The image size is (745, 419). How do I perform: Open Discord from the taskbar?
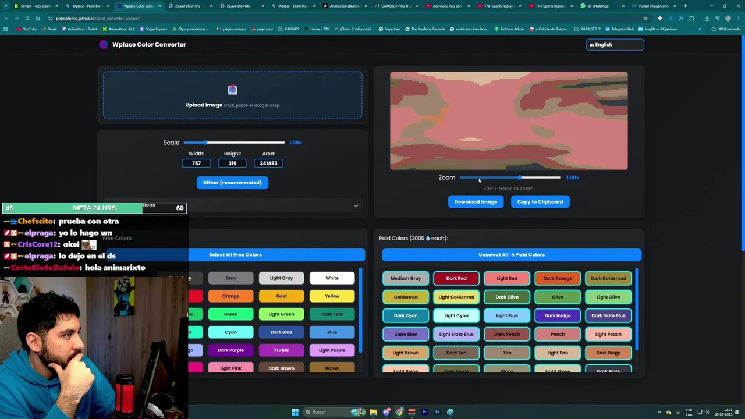click(386, 412)
